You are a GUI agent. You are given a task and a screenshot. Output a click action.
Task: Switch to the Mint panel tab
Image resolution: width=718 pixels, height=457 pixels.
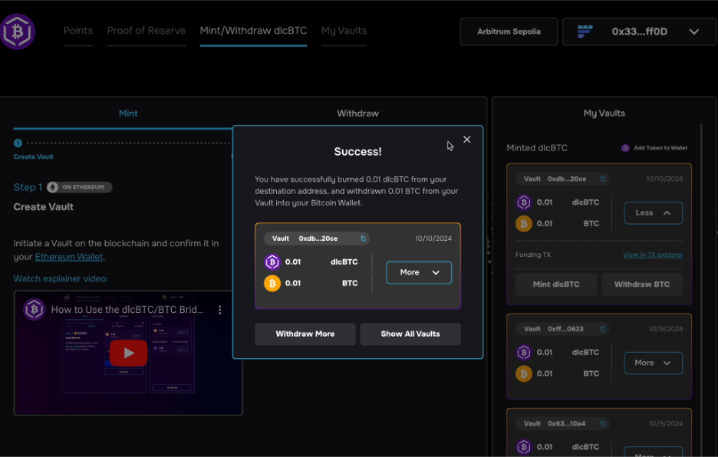point(128,113)
